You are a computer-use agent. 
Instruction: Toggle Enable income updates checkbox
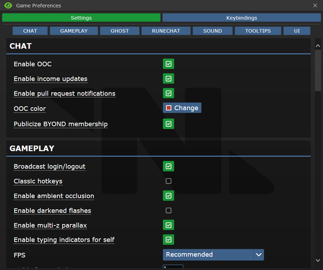point(168,79)
